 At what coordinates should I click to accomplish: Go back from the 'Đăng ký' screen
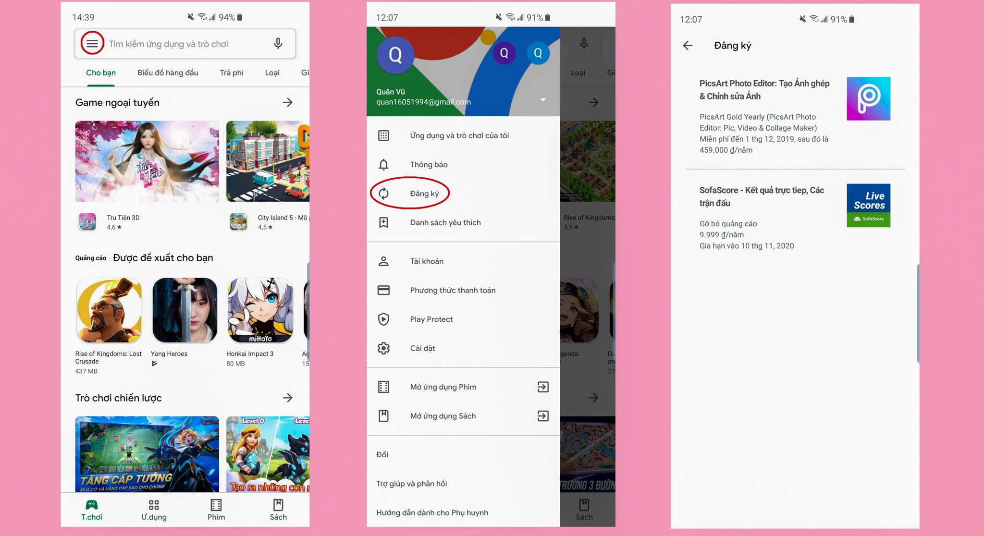coord(688,46)
